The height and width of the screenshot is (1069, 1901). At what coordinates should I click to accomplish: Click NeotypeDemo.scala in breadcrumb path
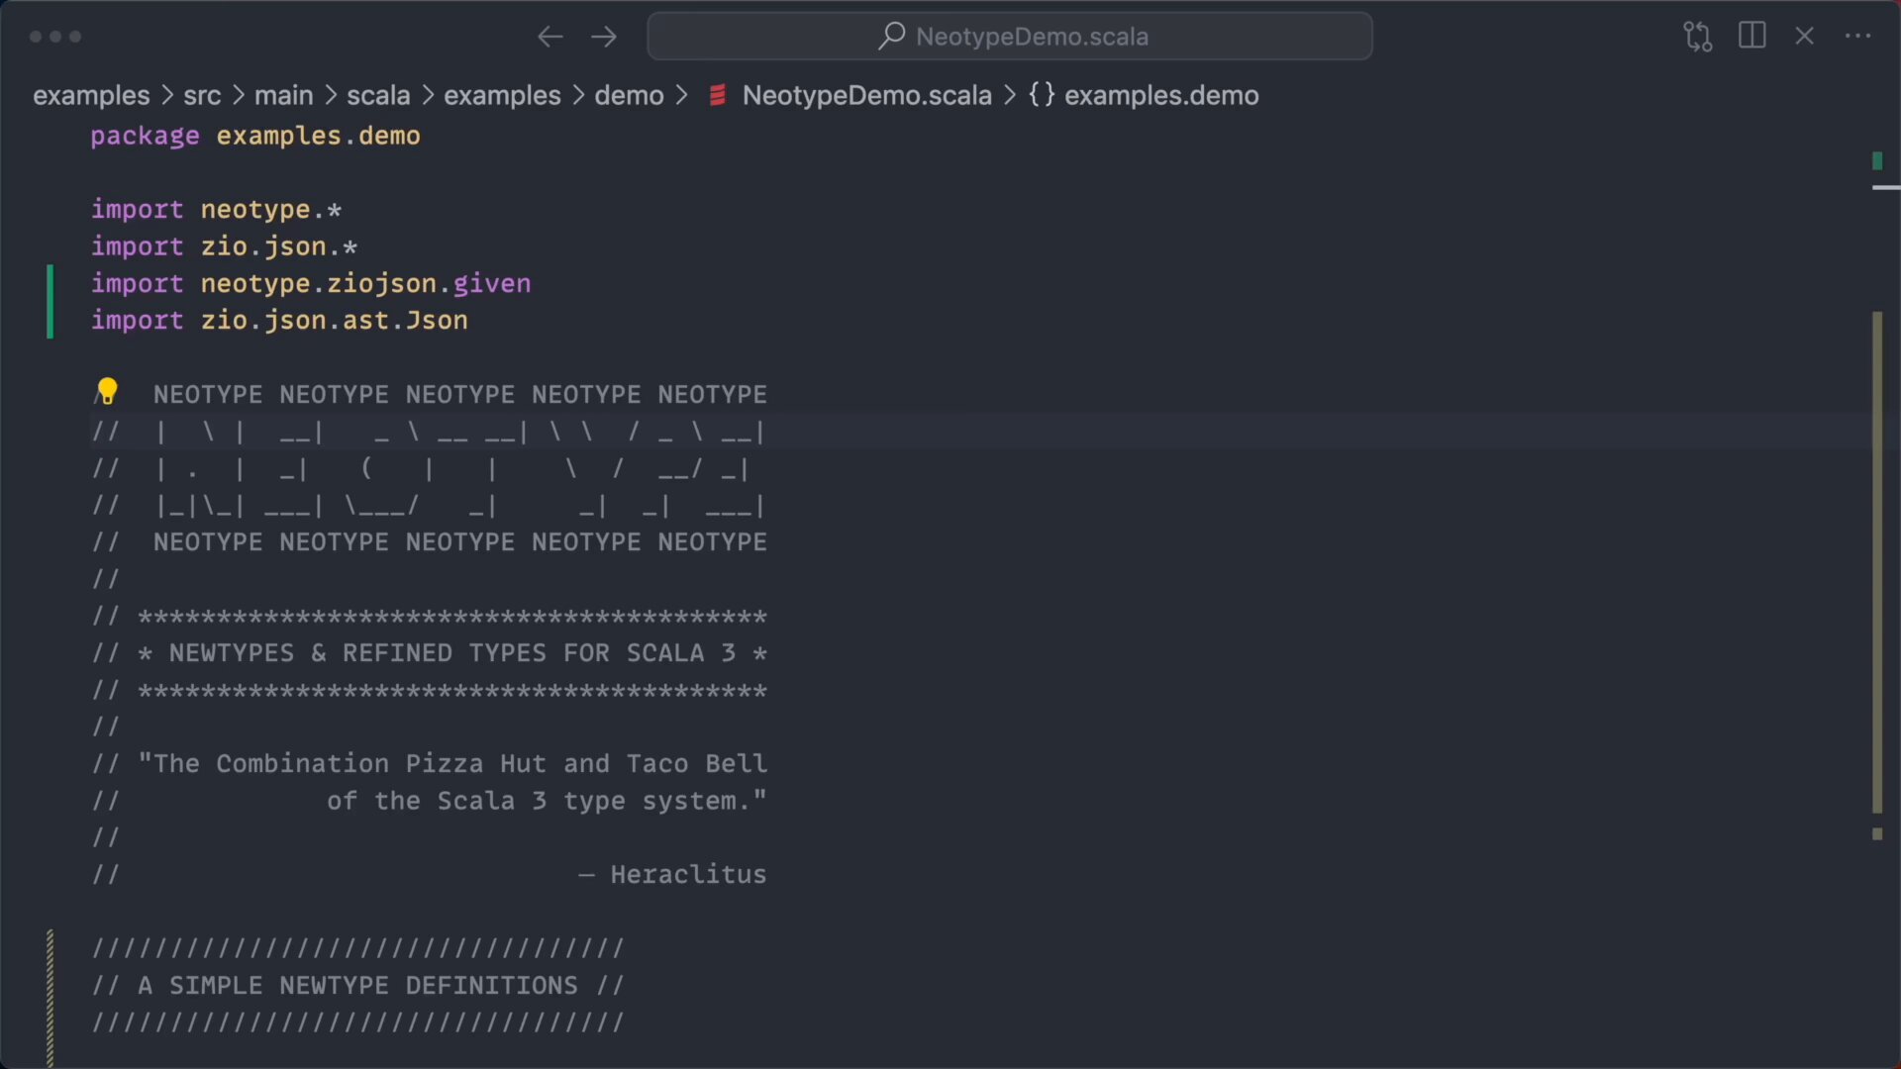[866, 95]
